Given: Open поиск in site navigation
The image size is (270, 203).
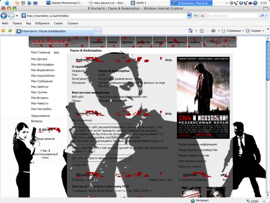Looking at the screenshot, I should (x=113, y=42).
